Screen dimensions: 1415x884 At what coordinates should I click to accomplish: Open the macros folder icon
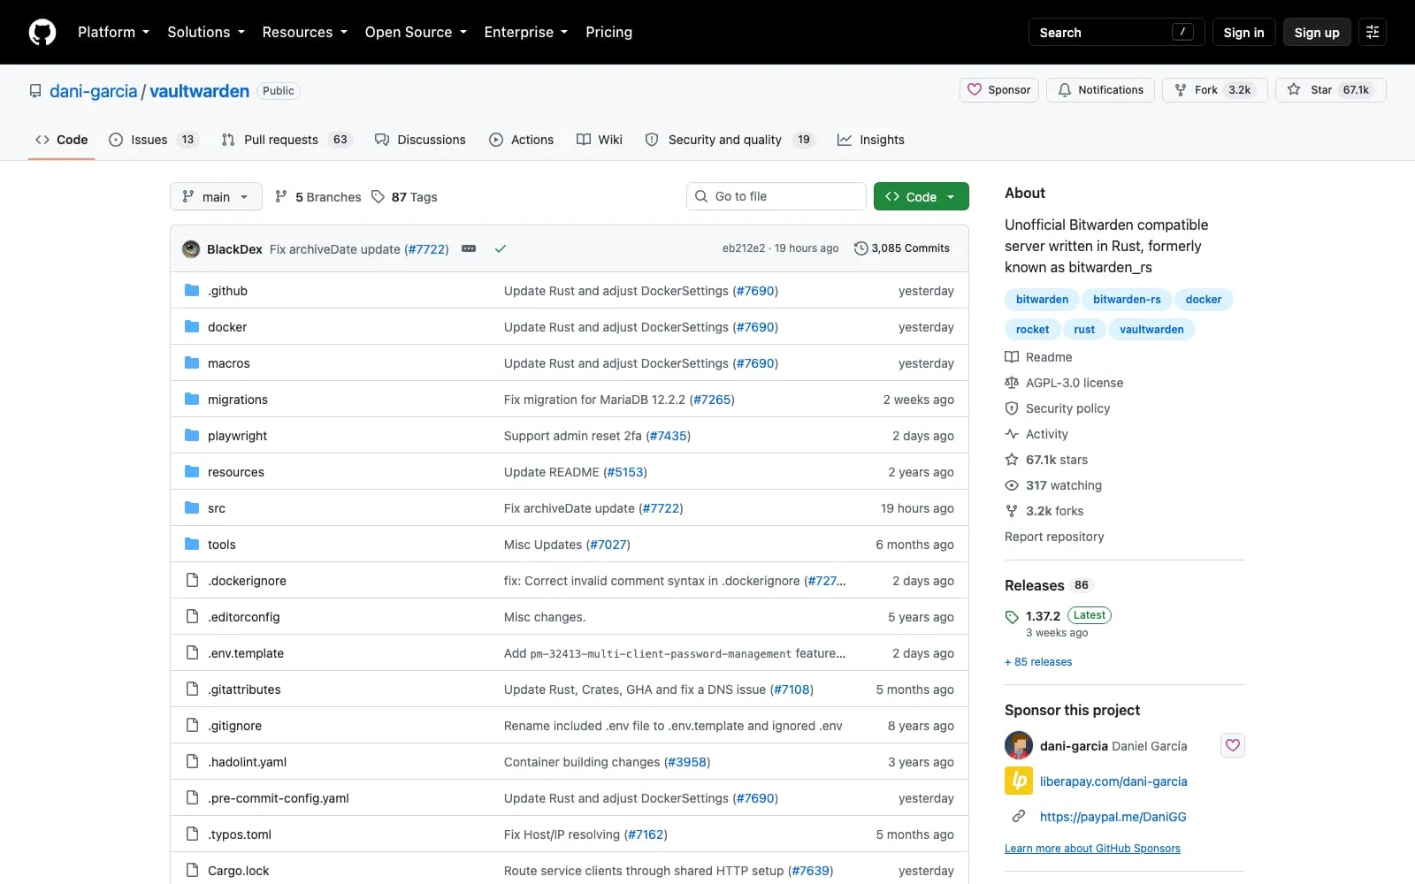pyautogui.click(x=192, y=362)
